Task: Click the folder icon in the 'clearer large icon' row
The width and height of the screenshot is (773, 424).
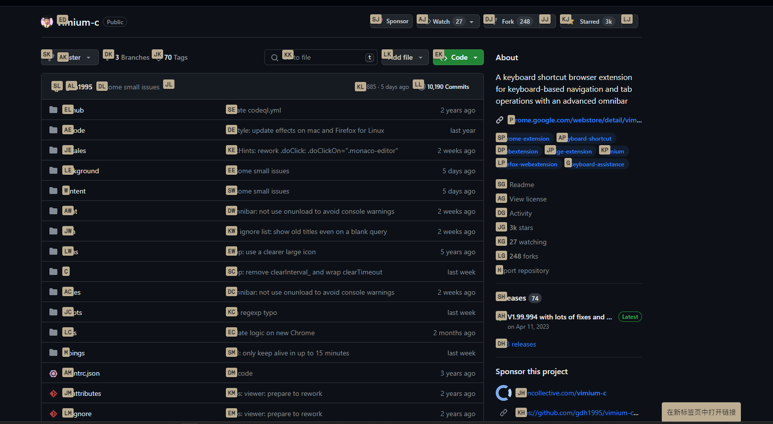Action: coord(53,251)
